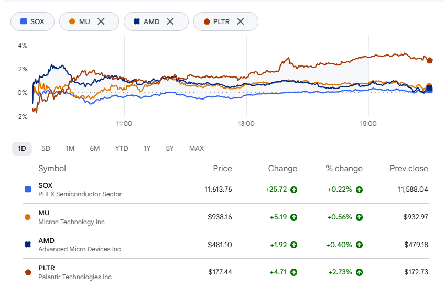Select the MAX time range
The width and height of the screenshot is (446, 287).
coord(197,149)
